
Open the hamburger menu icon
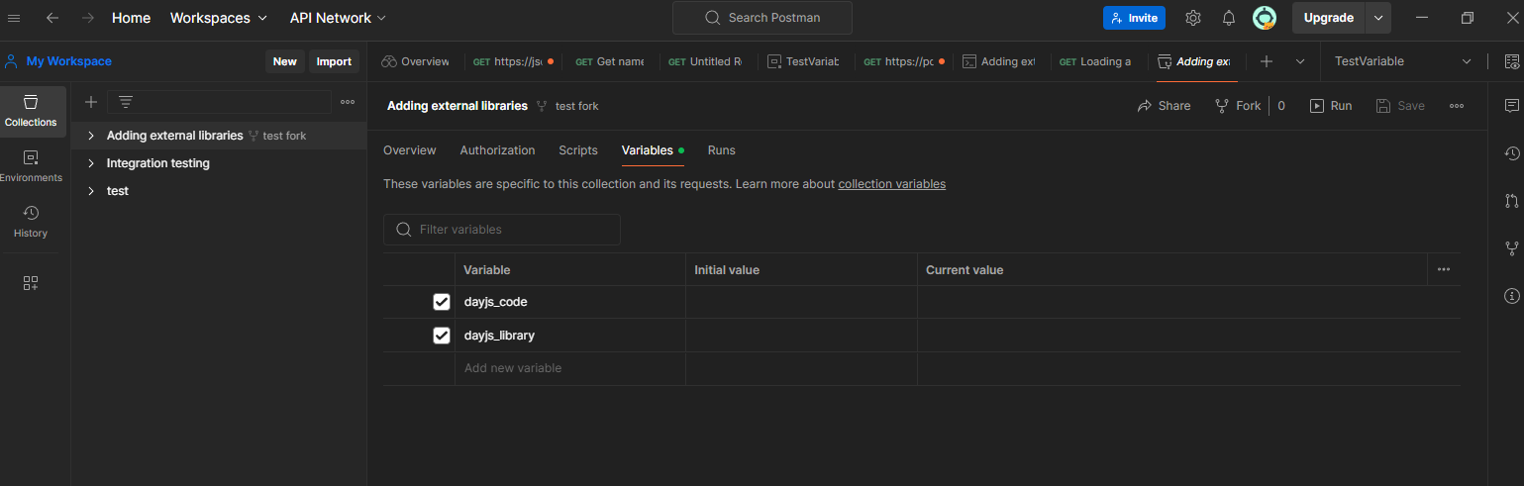(x=15, y=18)
